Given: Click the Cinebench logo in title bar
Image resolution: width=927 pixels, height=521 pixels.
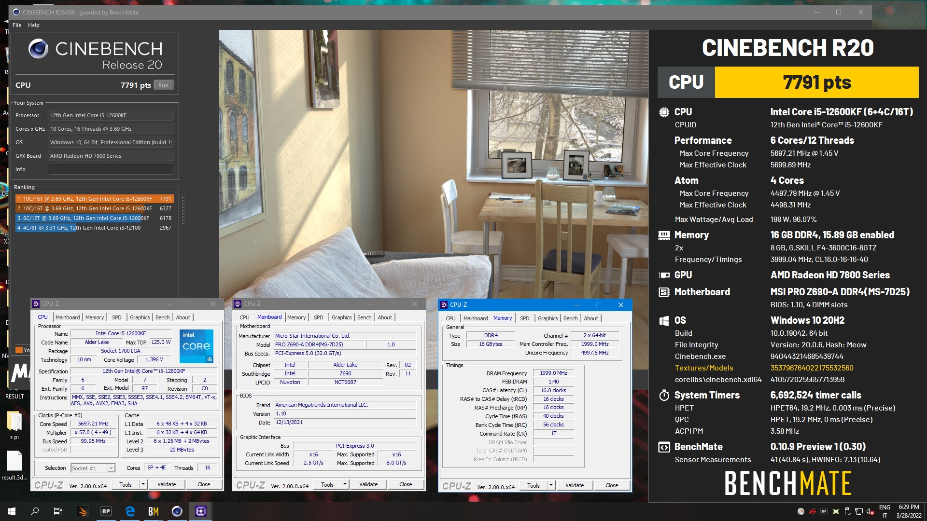Looking at the screenshot, I should tap(16, 12).
